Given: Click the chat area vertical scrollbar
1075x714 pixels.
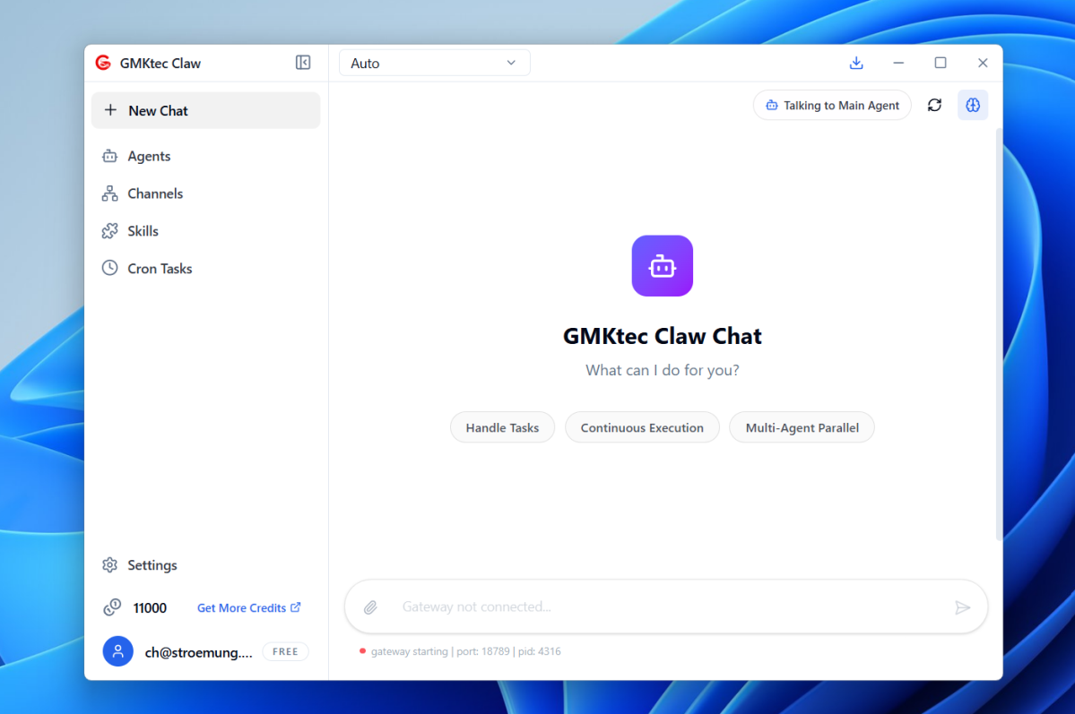Looking at the screenshot, I should [999, 333].
